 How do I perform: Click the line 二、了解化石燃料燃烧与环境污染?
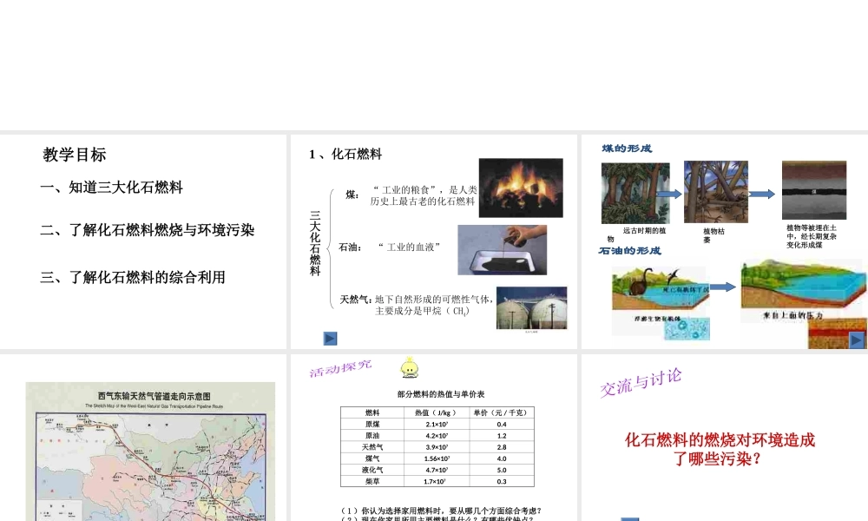coord(148,230)
